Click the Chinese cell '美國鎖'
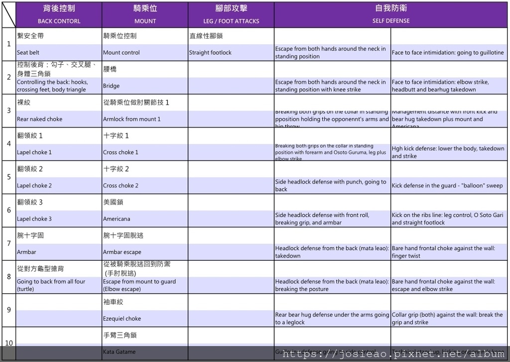The width and height of the screenshot is (510, 362). point(145,202)
